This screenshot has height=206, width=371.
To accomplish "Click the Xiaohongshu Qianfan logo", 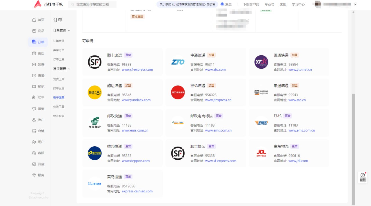I will 48,4.
